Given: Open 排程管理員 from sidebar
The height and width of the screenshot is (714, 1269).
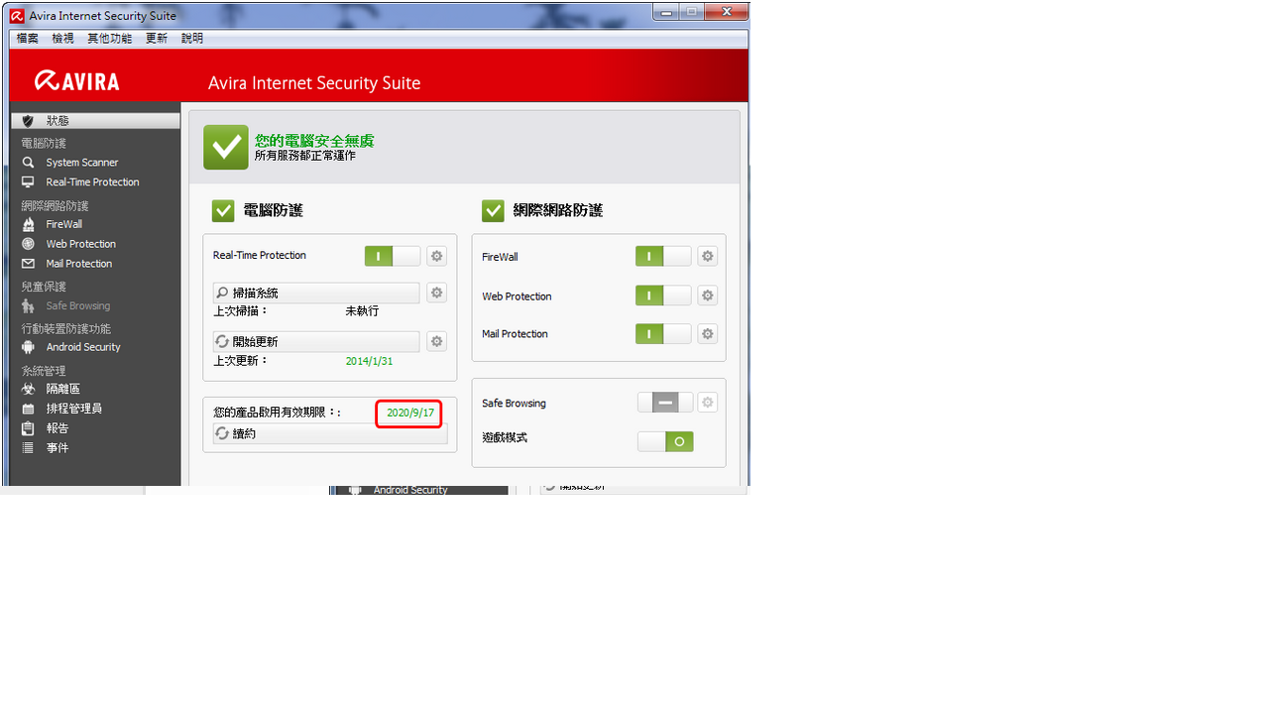Looking at the screenshot, I should 74,409.
